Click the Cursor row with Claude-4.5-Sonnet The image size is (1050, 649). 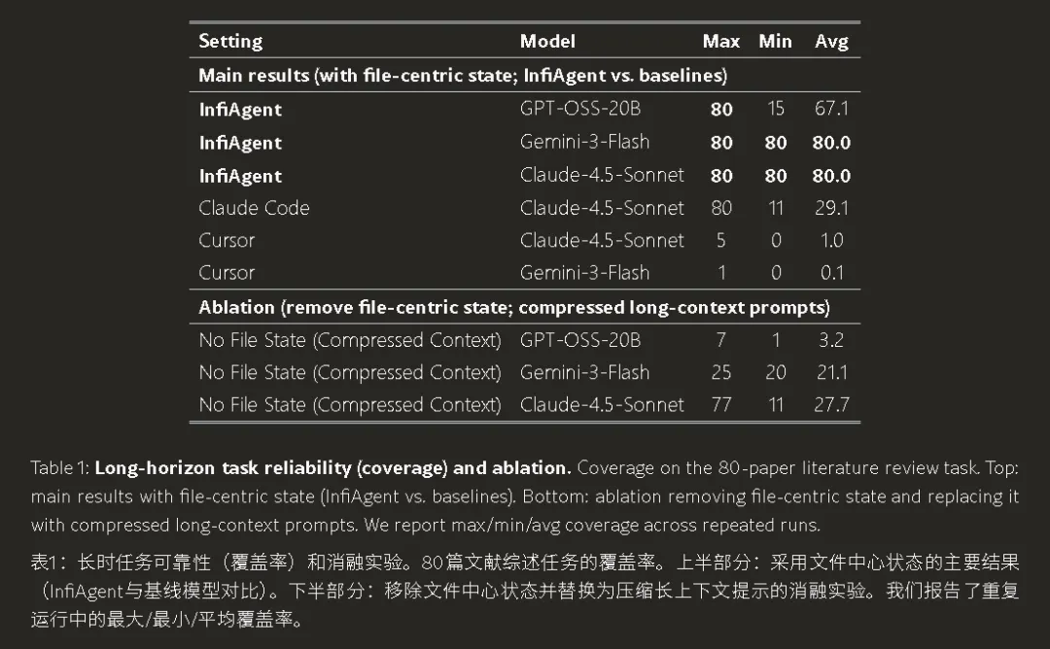pyautogui.click(x=524, y=240)
